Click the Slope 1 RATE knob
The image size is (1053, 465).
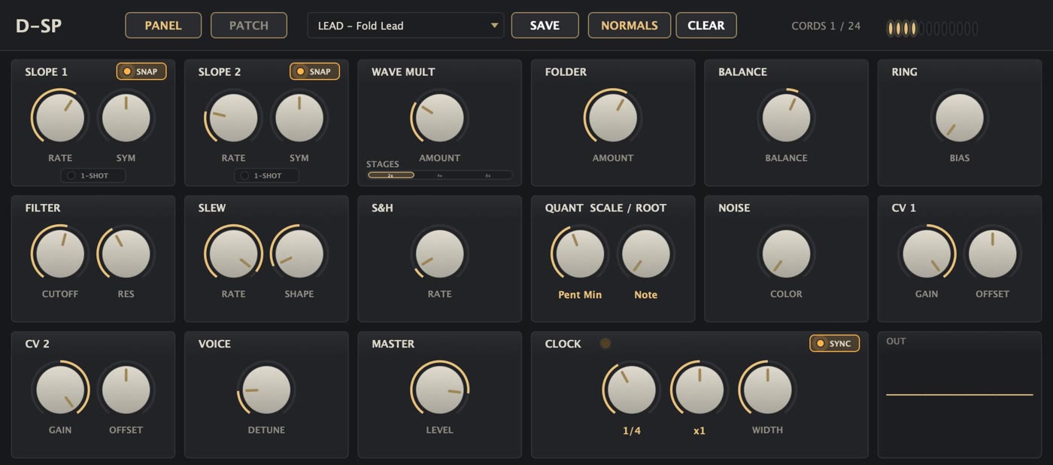point(60,118)
